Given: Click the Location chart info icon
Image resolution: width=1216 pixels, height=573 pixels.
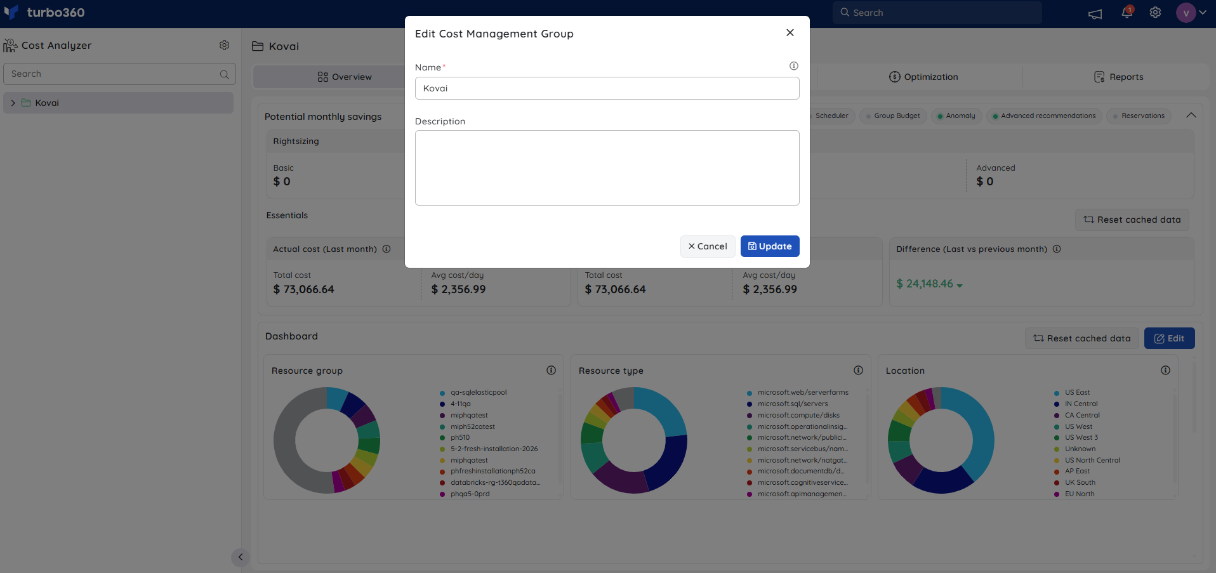Looking at the screenshot, I should (1166, 371).
